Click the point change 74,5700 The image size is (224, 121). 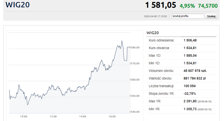(208, 6)
